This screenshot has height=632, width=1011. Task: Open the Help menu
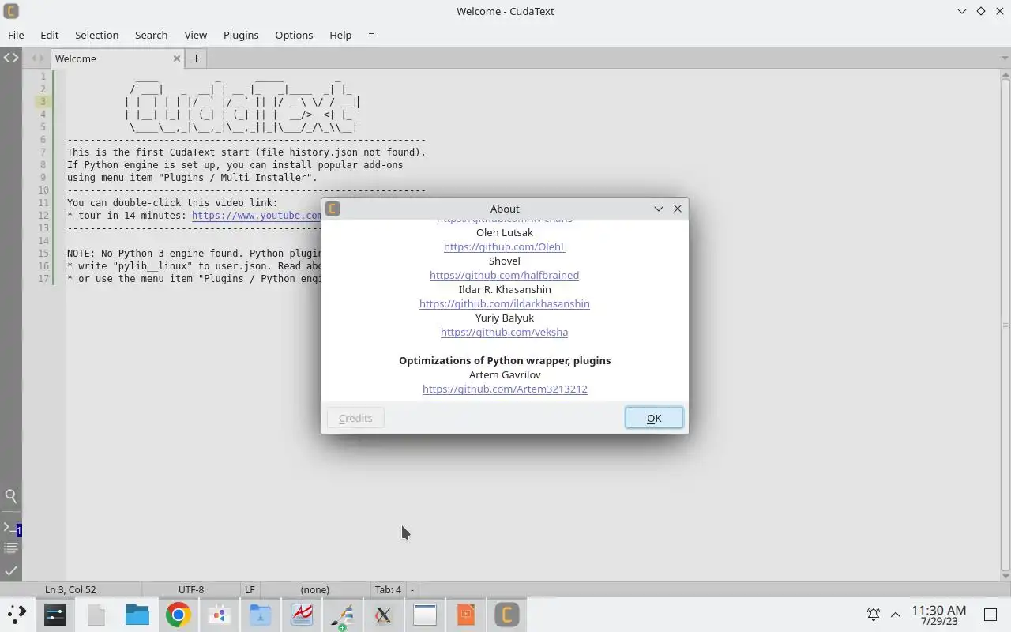point(340,35)
